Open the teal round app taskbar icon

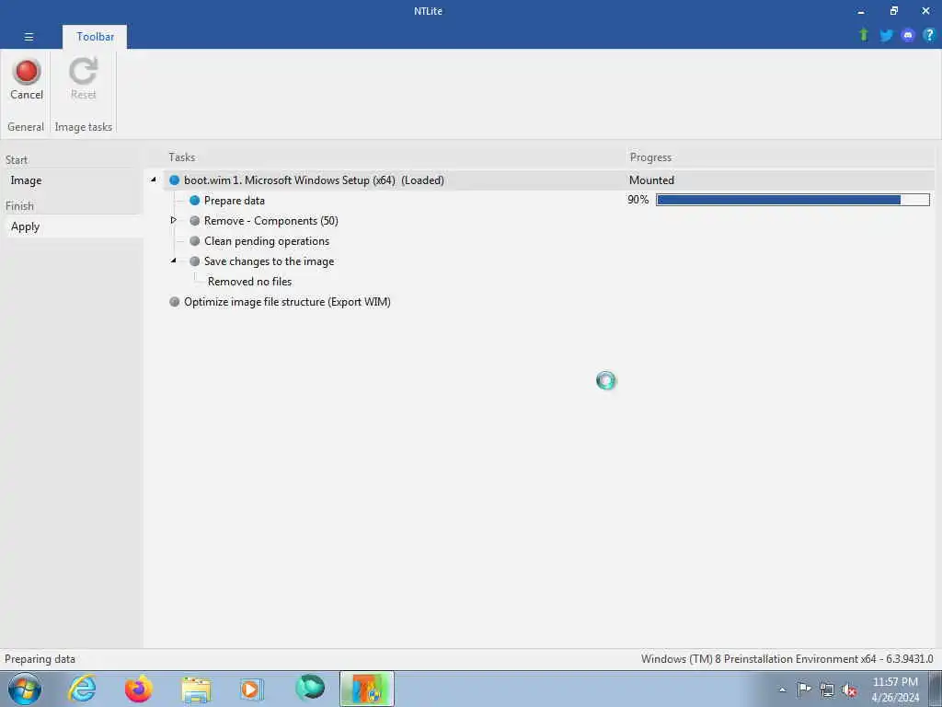click(310, 688)
